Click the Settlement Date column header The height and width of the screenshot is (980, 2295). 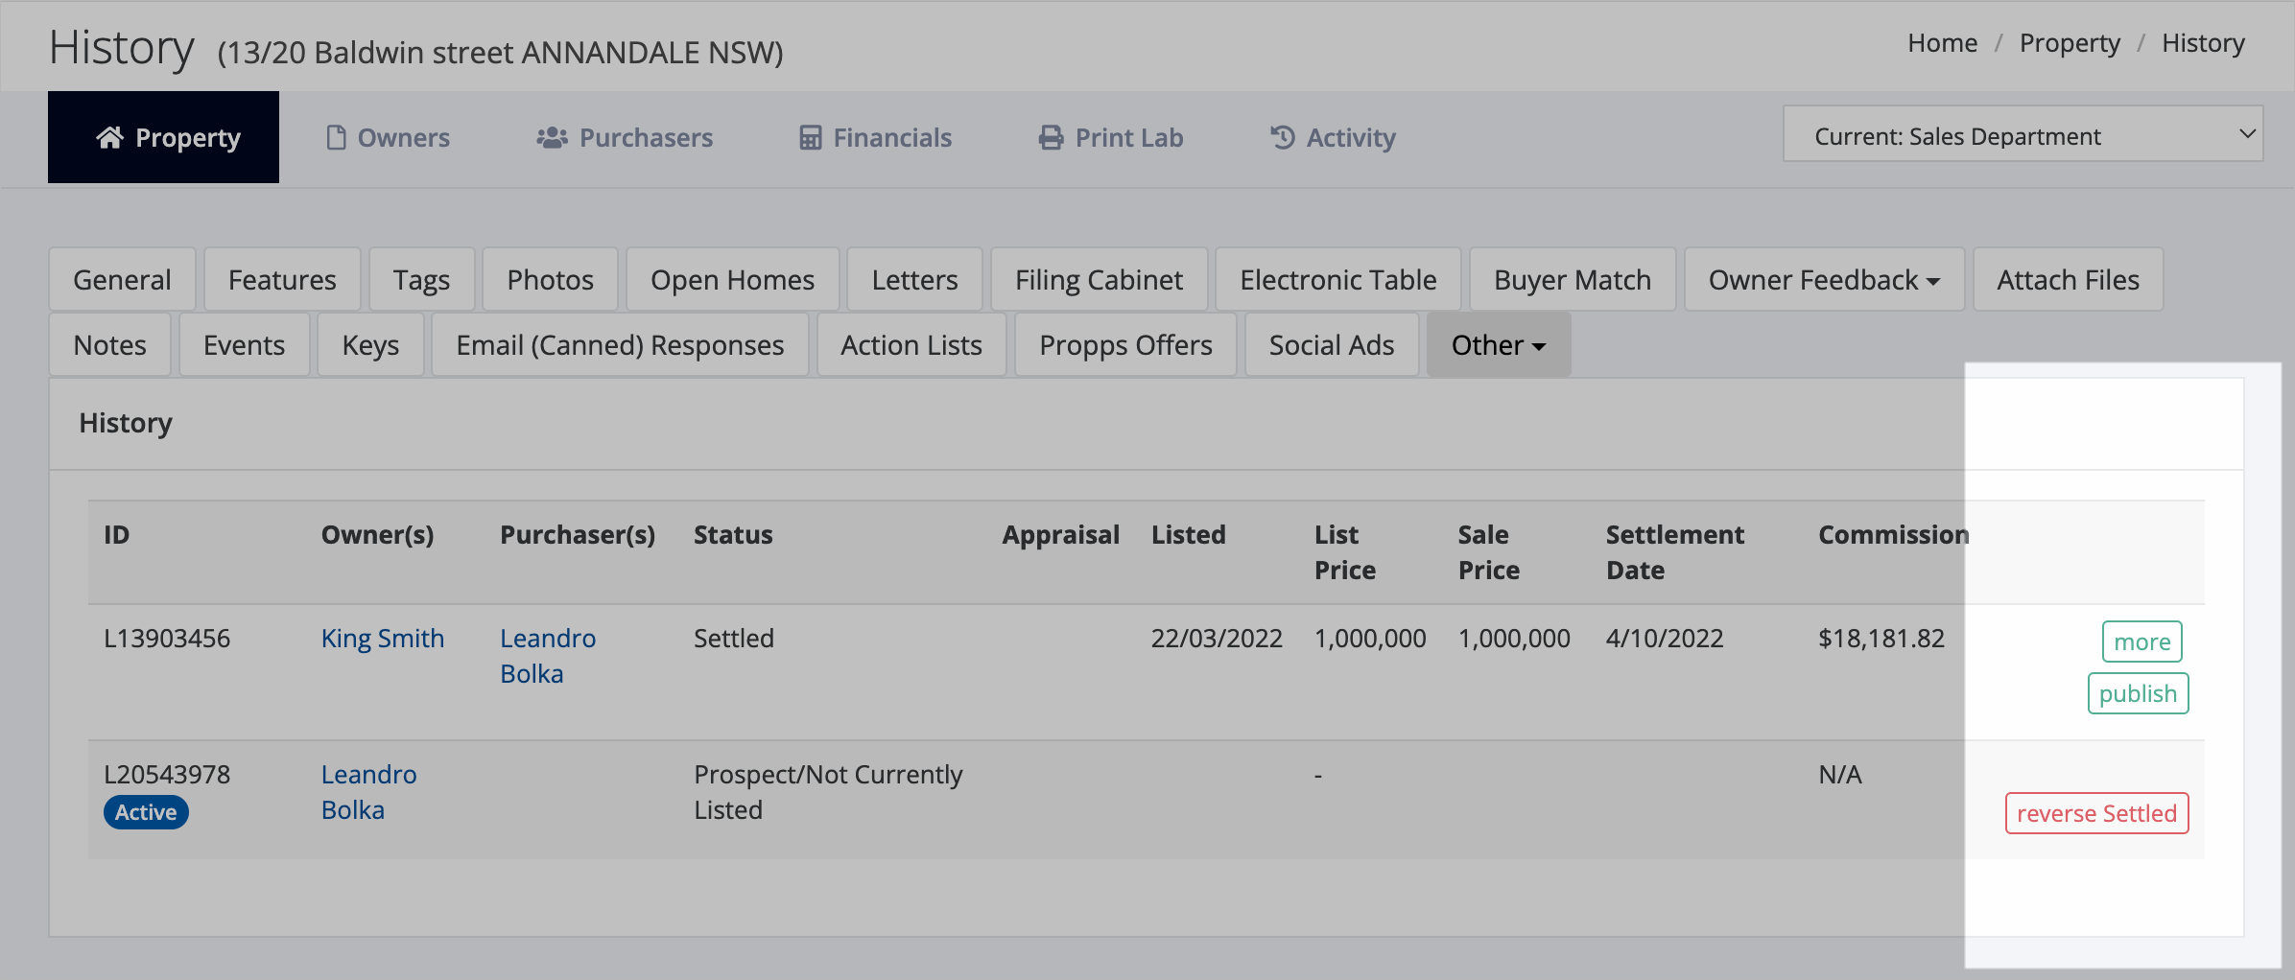pyautogui.click(x=1675, y=552)
